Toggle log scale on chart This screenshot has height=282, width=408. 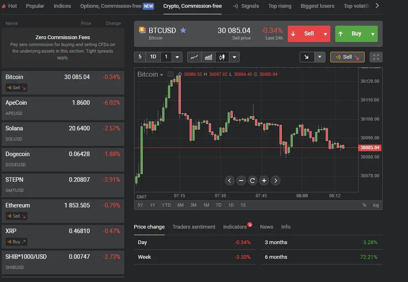(376, 205)
